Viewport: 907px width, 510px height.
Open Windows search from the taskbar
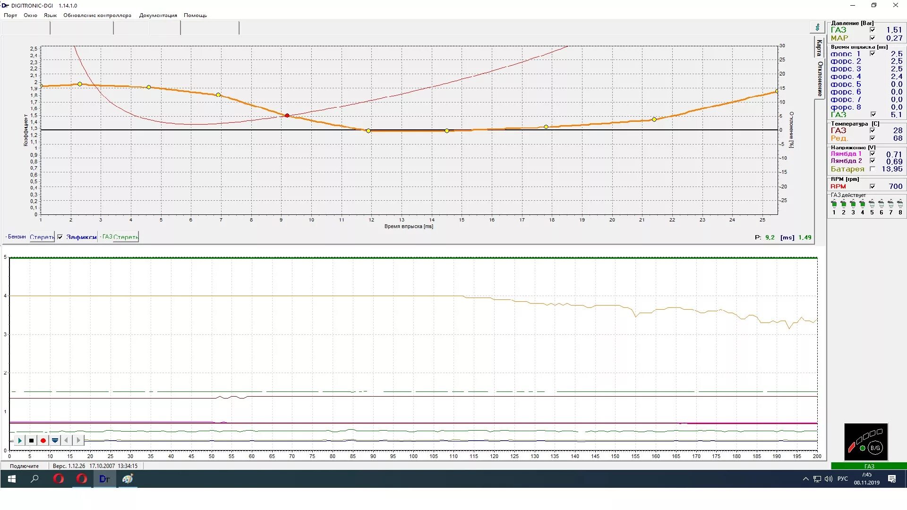(34, 479)
